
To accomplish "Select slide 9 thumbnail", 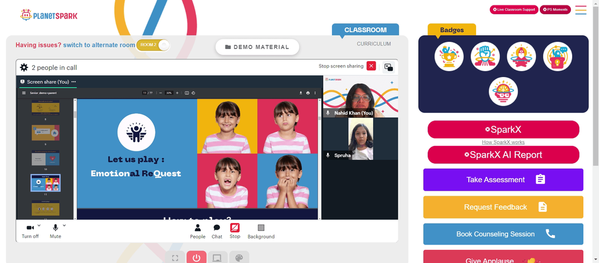I will coord(46,133).
